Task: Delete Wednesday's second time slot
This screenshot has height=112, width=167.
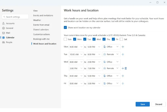Action: click(126, 68)
